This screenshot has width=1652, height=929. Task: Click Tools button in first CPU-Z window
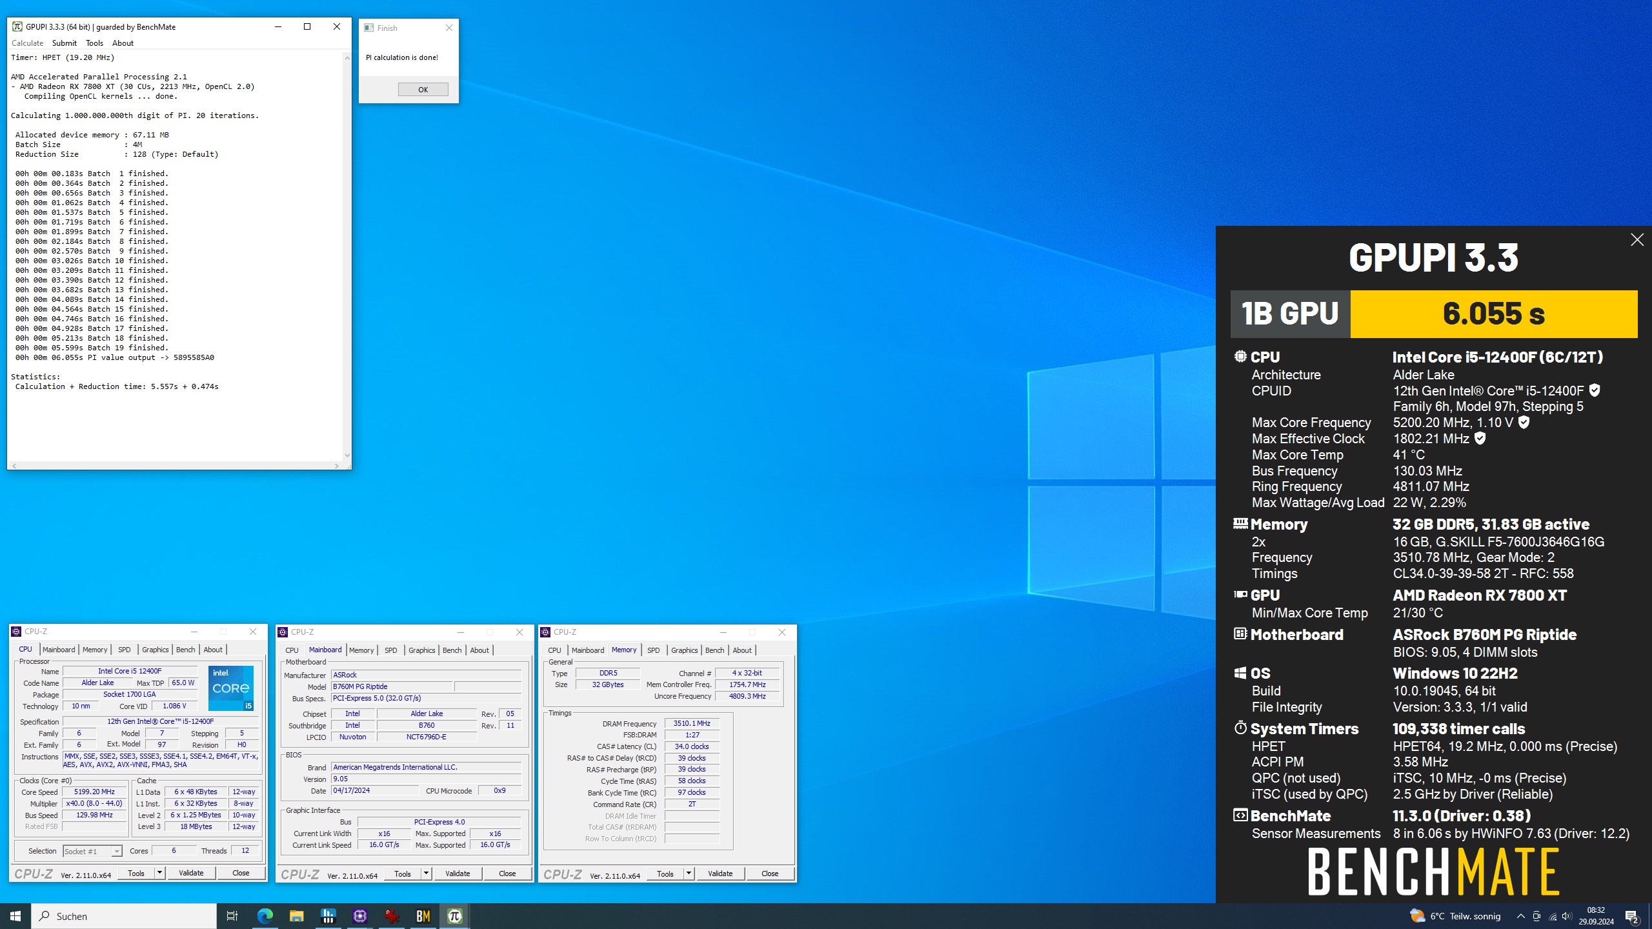click(136, 873)
